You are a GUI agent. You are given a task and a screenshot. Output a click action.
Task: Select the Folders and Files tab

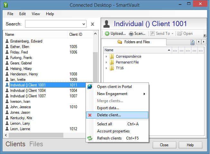pos(134,42)
